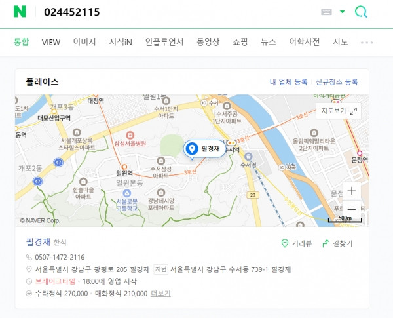Click the route 23 road badge

[x=253, y=195]
